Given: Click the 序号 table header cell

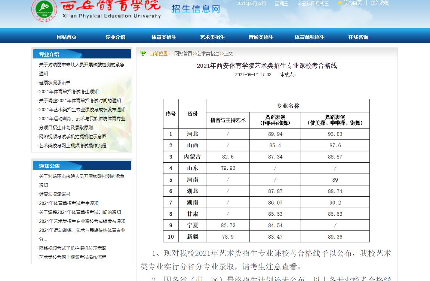Looking at the screenshot, I should pyautogui.click(x=171, y=114).
